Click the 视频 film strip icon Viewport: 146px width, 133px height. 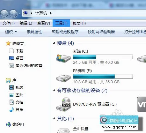pos(11,87)
